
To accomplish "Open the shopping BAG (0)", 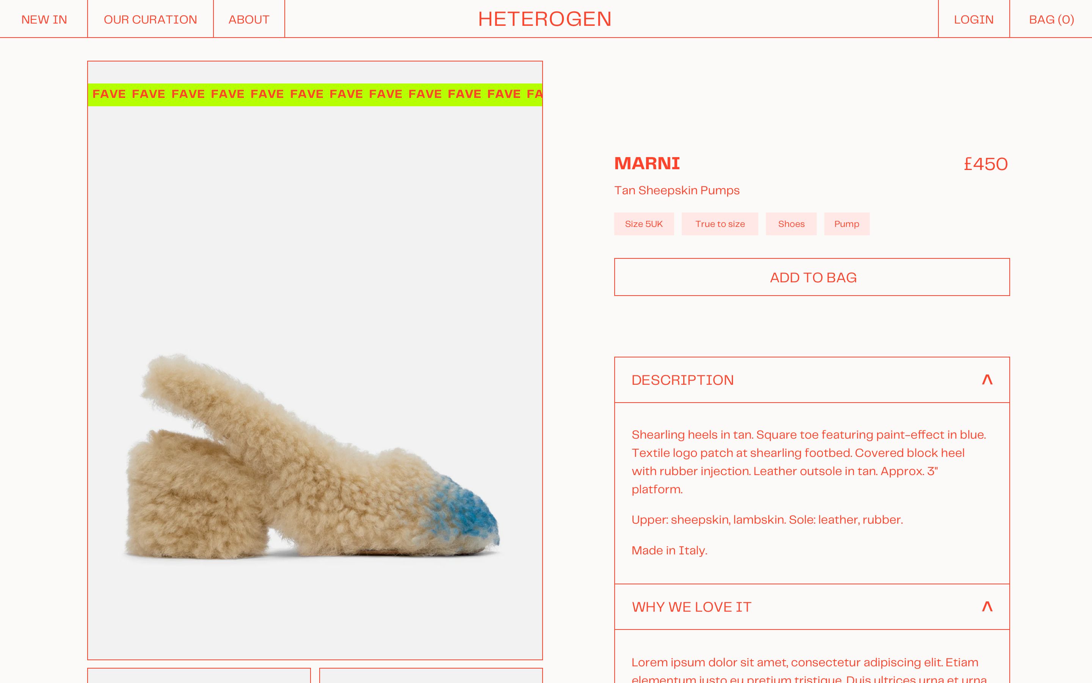I will coord(1051,19).
